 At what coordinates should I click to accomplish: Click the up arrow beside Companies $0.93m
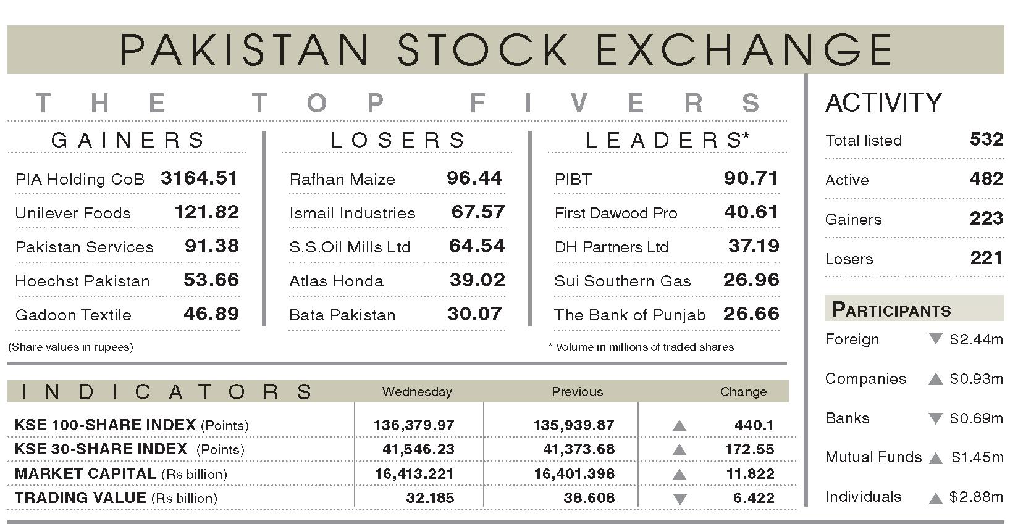[936, 378]
